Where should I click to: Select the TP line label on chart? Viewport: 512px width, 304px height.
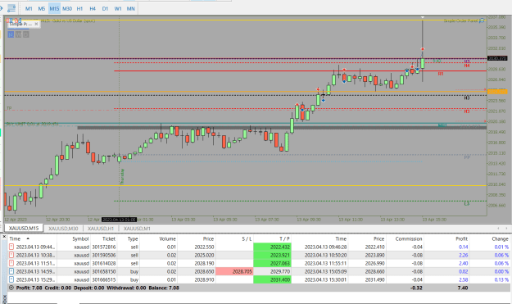(x=9, y=108)
